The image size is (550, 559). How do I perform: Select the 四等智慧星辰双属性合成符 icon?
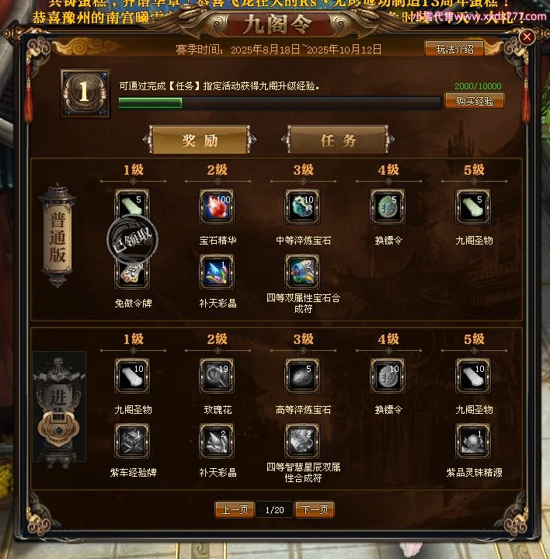point(302,441)
